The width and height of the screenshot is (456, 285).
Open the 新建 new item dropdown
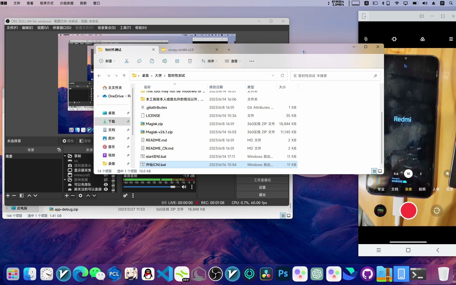[107, 61]
